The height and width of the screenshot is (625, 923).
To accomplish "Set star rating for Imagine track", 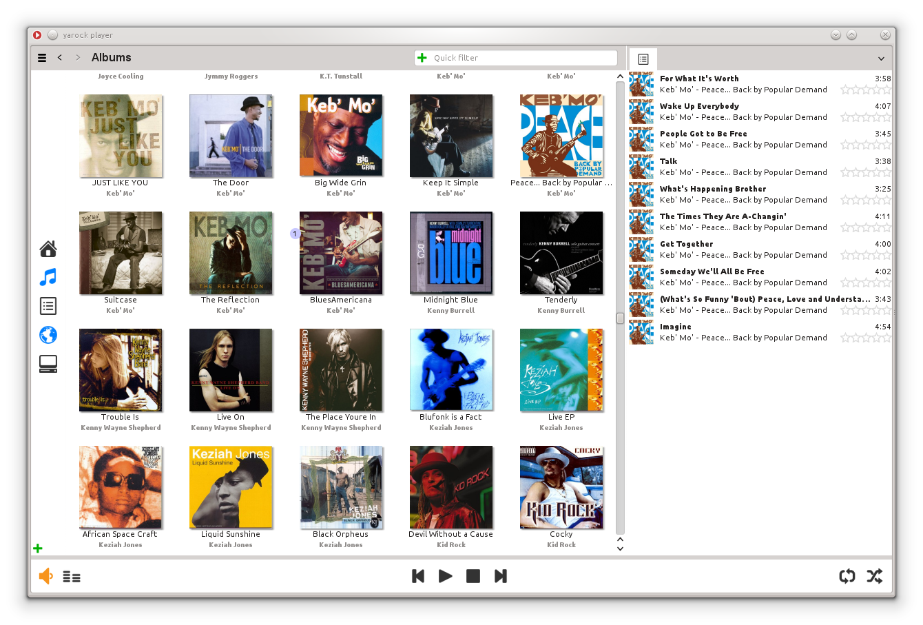I will [866, 338].
